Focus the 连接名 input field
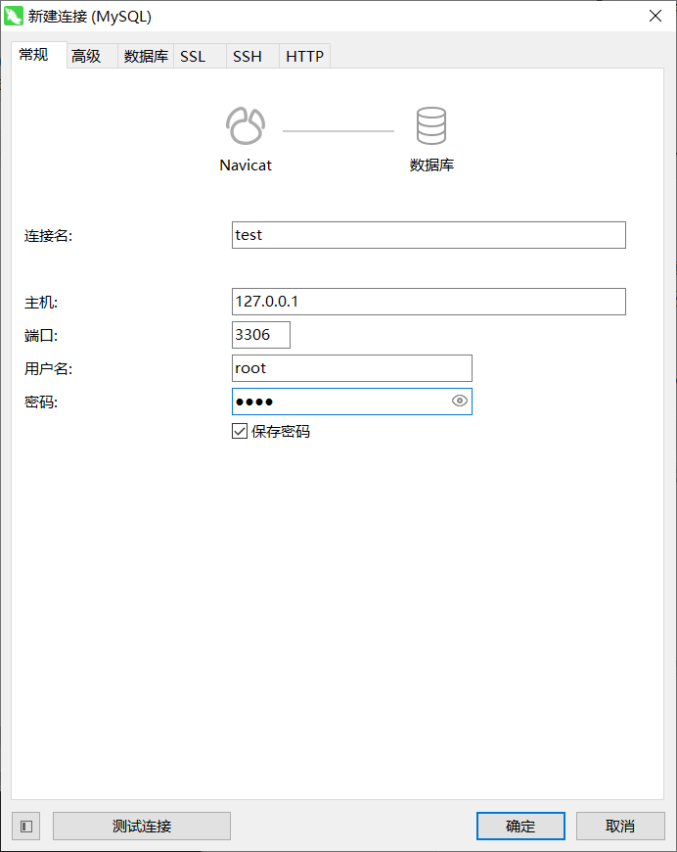The image size is (677, 852). 429,235
